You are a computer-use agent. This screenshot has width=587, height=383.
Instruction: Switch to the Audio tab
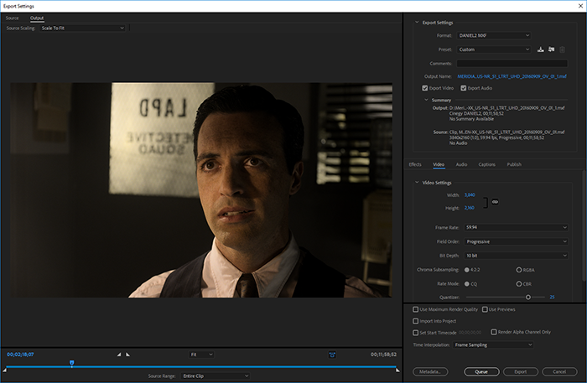click(461, 164)
